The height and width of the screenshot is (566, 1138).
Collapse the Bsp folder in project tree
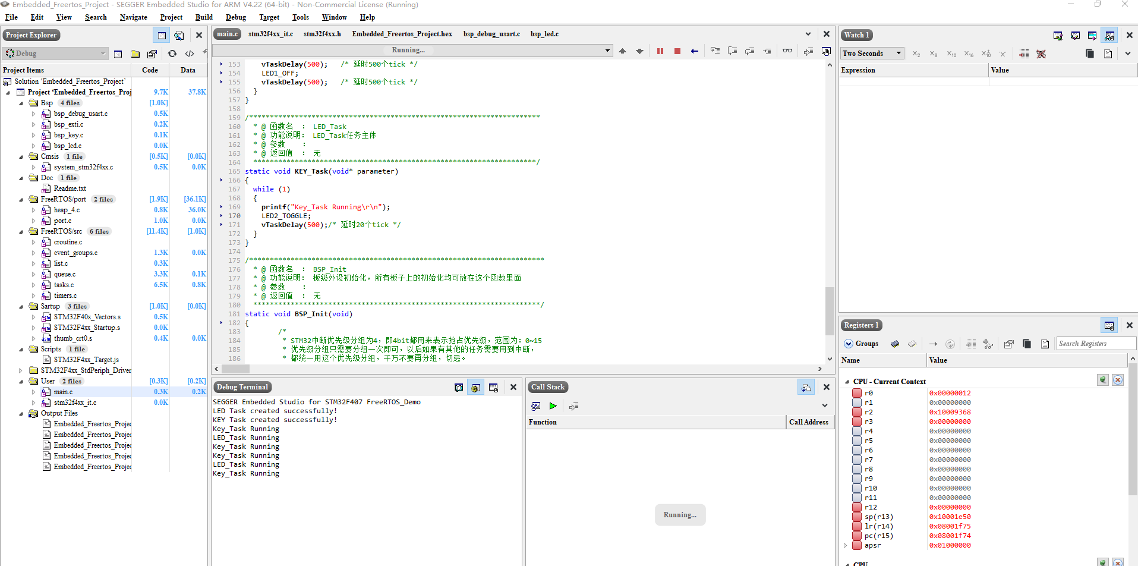point(21,103)
